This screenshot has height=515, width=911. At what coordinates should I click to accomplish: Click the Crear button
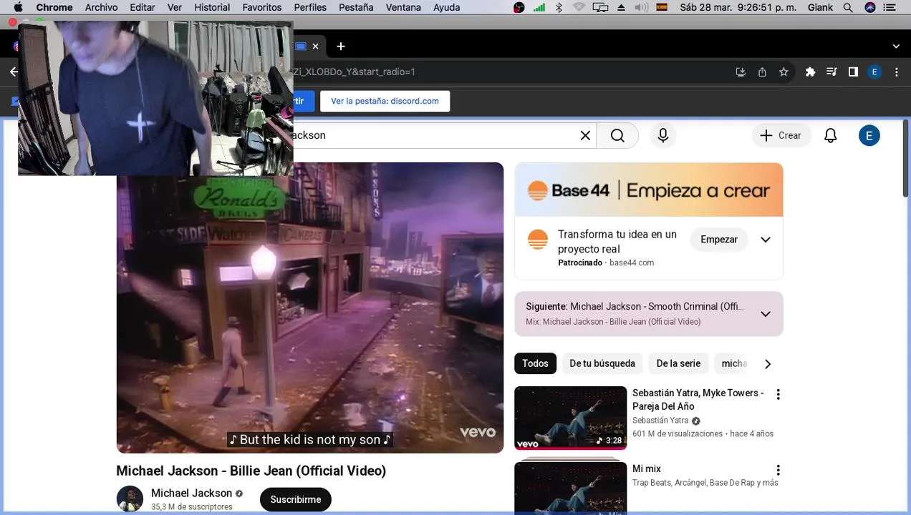pos(781,135)
